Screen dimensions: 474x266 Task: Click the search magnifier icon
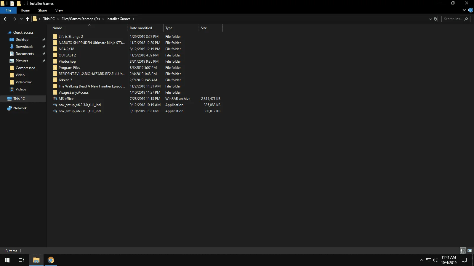(466, 19)
